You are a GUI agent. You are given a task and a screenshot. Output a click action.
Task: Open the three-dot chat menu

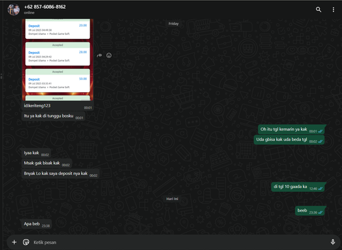(333, 10)
